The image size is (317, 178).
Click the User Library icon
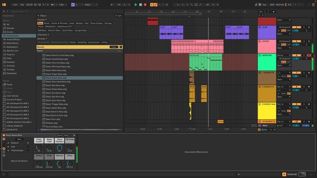click(x=4, y=96)
